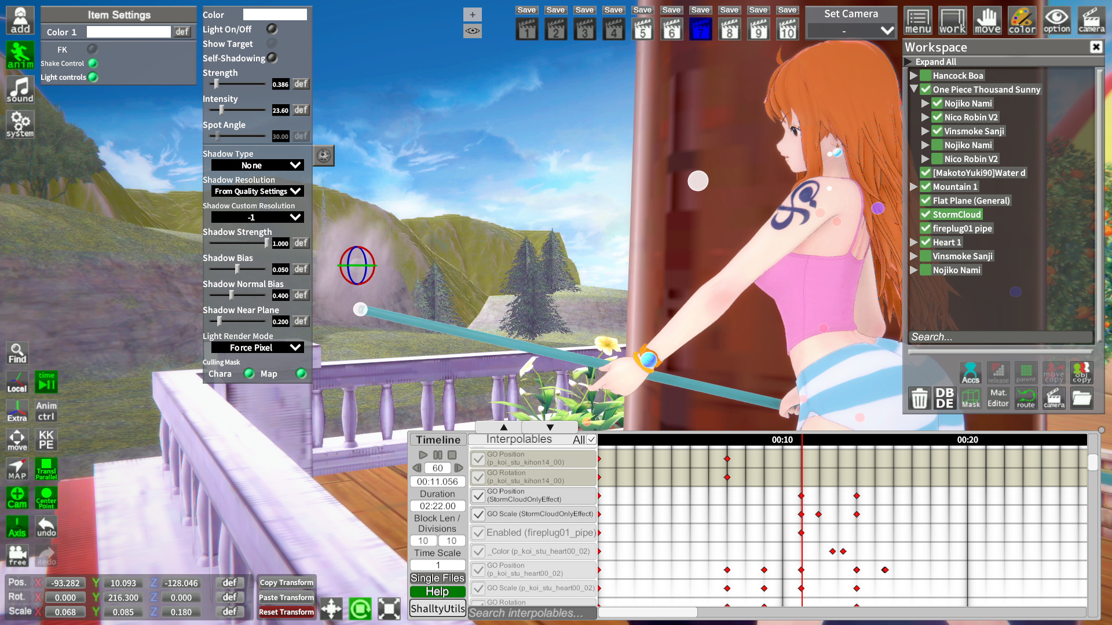Click the white Color swatch for light
The height and width of the screenshot is (625, 1112).
pyautogui.click(x=275, y=14)
